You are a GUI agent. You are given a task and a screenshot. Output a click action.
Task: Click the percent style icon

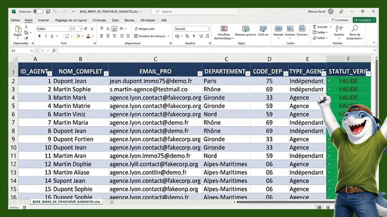pos(187,36)
